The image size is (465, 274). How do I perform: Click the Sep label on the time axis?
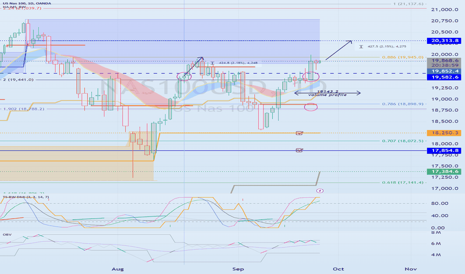pyautogui.click(x=238, y=269)
